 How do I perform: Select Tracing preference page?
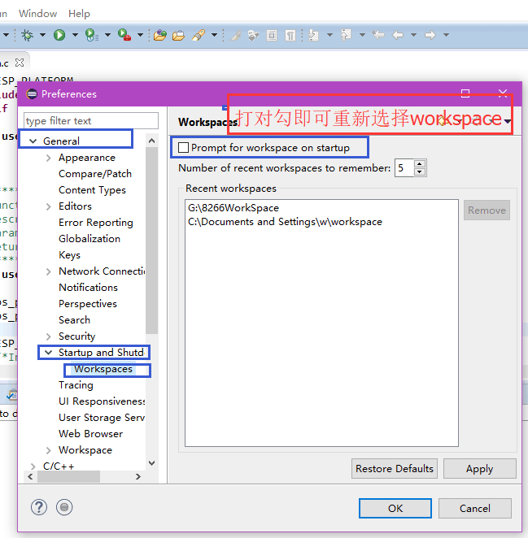pos(76,385)
